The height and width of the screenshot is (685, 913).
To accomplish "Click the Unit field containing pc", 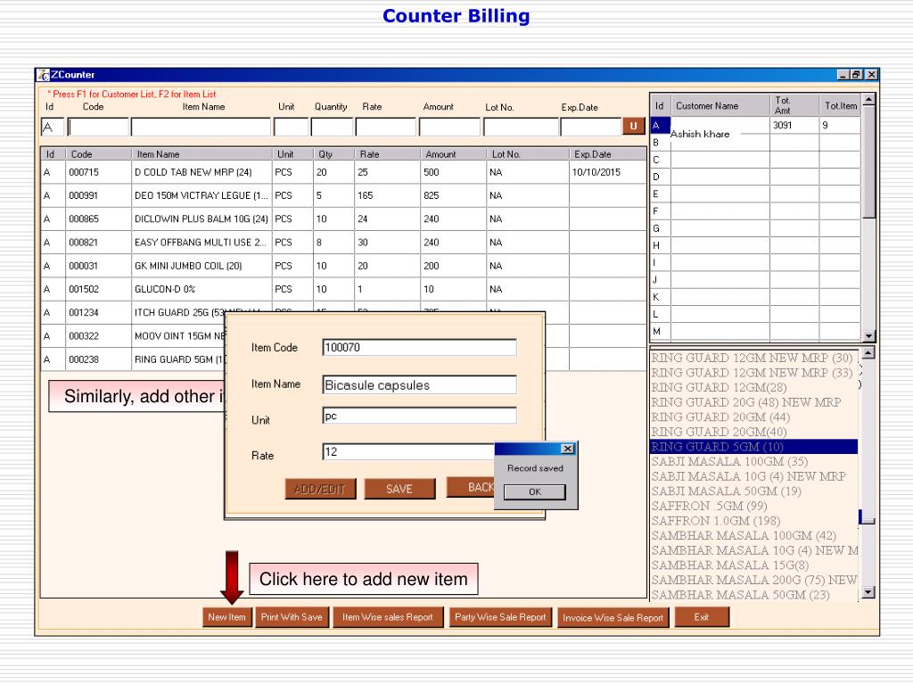I will (419, 416).
